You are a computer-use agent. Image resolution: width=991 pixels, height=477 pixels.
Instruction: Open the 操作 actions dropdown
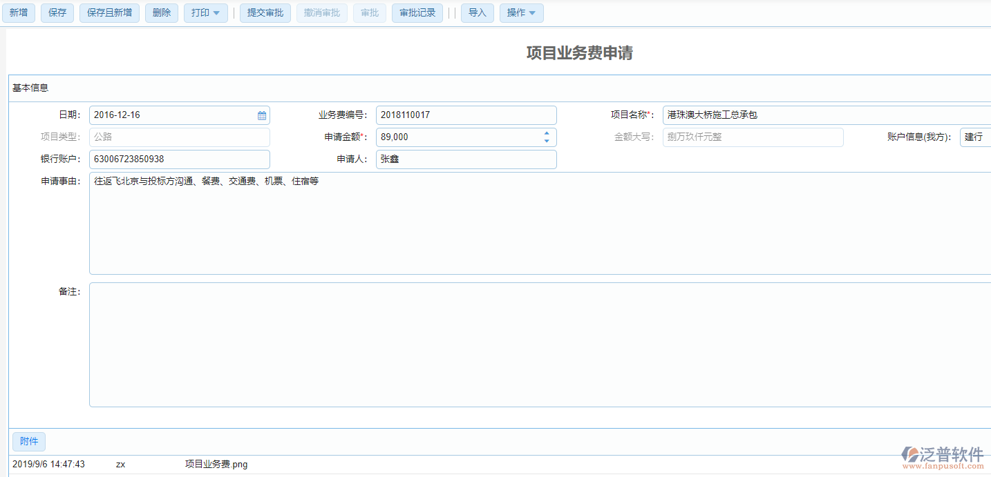tap(521, 12)
